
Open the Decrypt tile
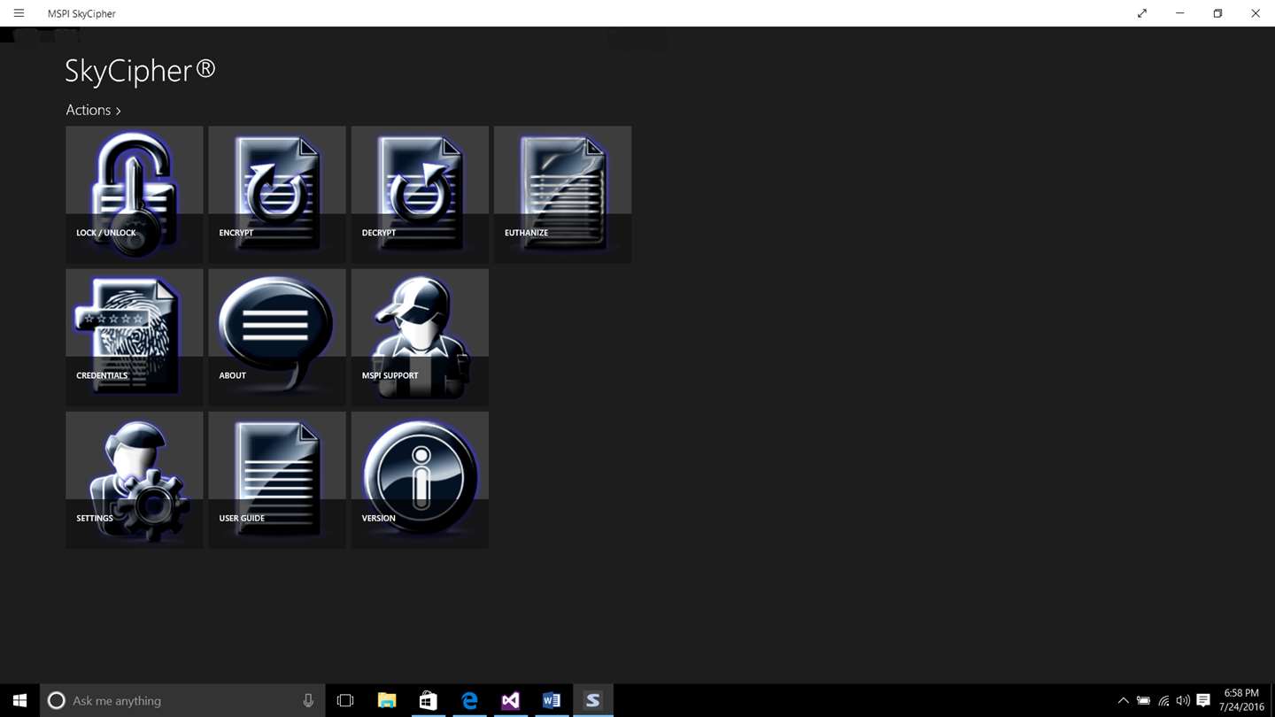[420, 195]
